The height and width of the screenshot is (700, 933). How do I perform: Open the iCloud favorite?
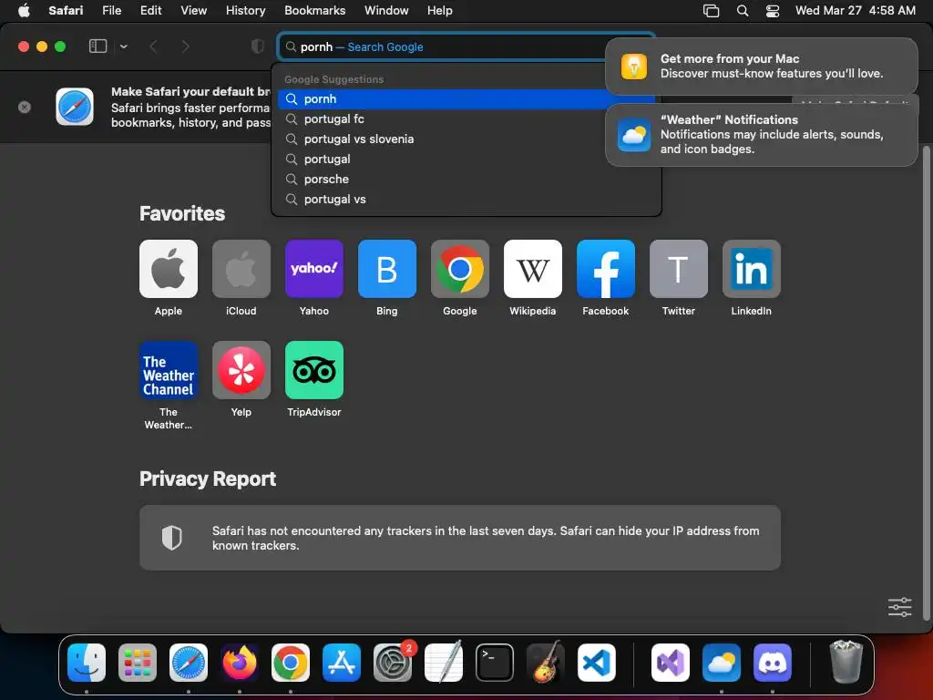pyautogui.click(x=241, y=269)
